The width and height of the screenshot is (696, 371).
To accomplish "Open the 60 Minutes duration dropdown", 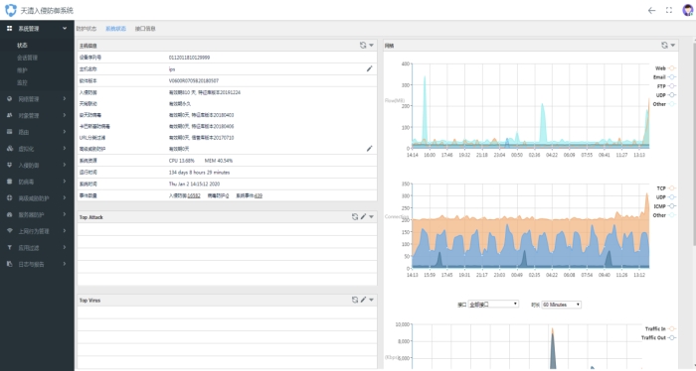I will (561, 305).
